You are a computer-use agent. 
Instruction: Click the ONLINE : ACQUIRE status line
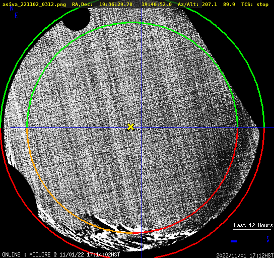[x=61, y=254]
